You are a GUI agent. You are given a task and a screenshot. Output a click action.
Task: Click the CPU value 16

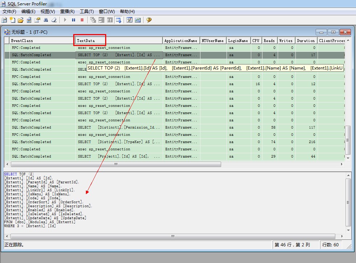pos(258,84)
